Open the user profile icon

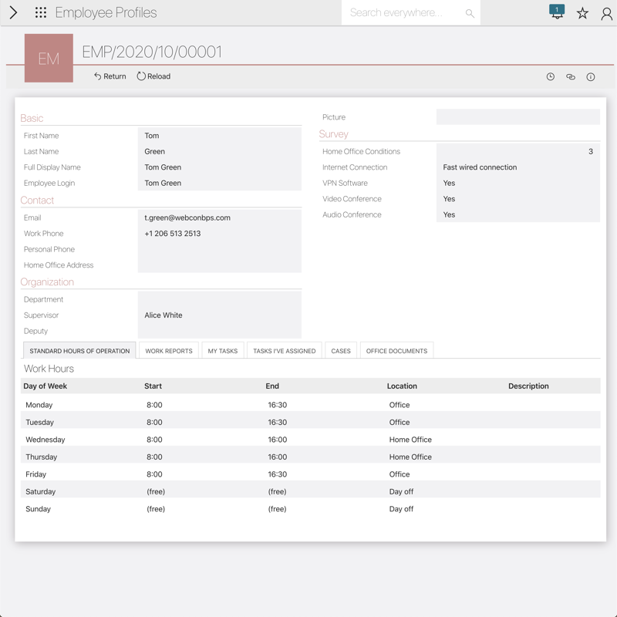click(x=607, y=13)
